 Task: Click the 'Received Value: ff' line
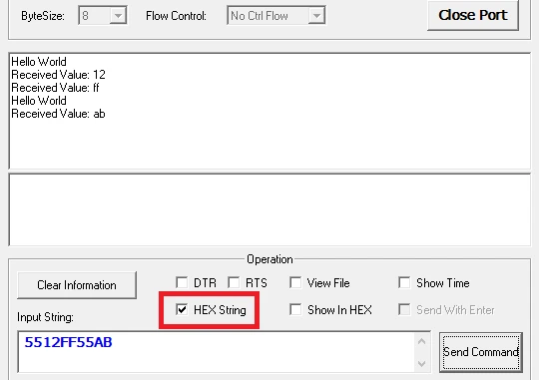pos(55,88)
